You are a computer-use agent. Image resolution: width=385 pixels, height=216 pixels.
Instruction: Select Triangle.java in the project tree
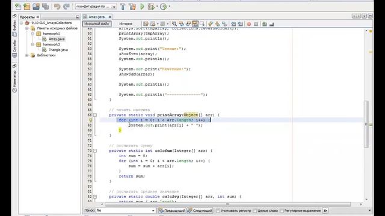pyautogui.click(x=58, y=50)
